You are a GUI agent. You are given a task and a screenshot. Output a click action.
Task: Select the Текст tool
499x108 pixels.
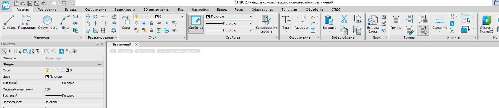(x=286, y=22)
